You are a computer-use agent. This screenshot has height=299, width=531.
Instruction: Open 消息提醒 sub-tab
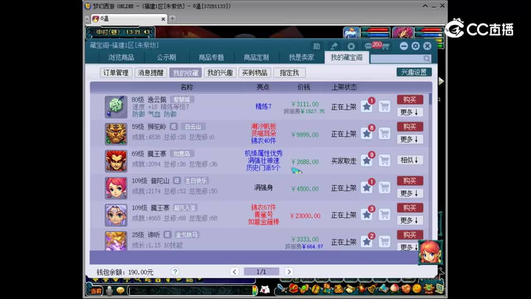point(151,73)
